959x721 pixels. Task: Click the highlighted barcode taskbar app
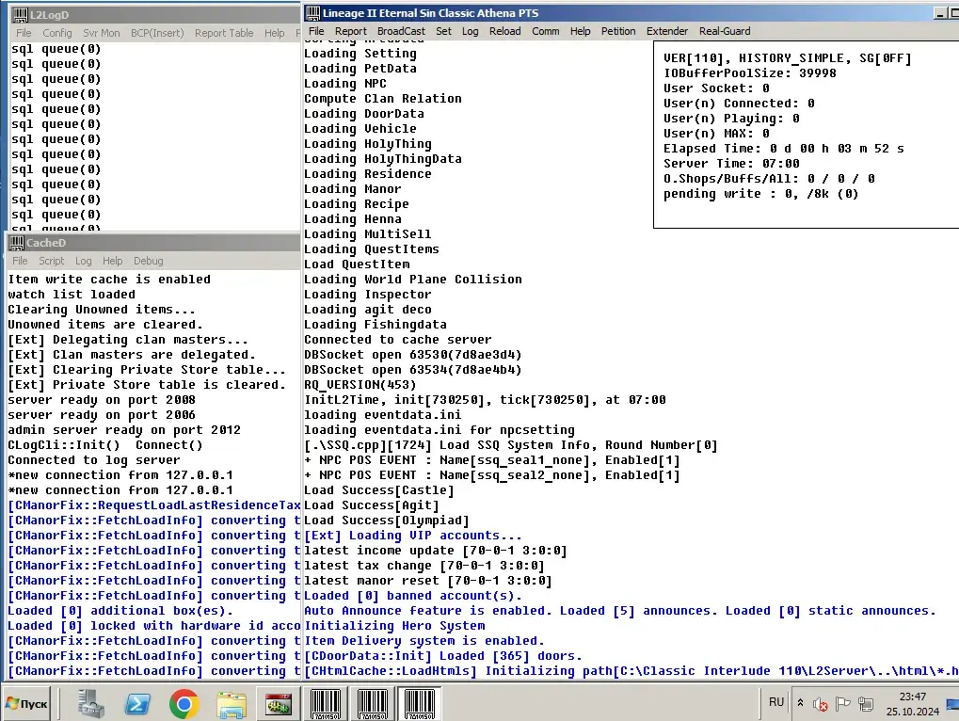coord(420,704)
